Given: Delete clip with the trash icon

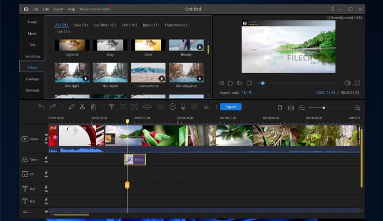Looking at the screenshot, I should tap(93, 107).
